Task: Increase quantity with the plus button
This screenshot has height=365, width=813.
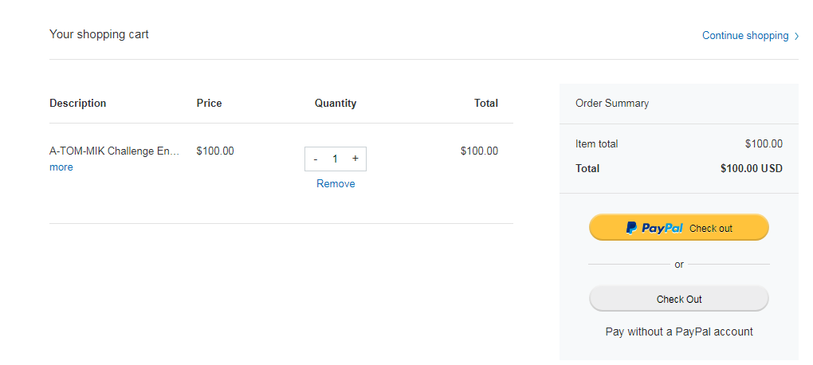Action: point(355,159)
